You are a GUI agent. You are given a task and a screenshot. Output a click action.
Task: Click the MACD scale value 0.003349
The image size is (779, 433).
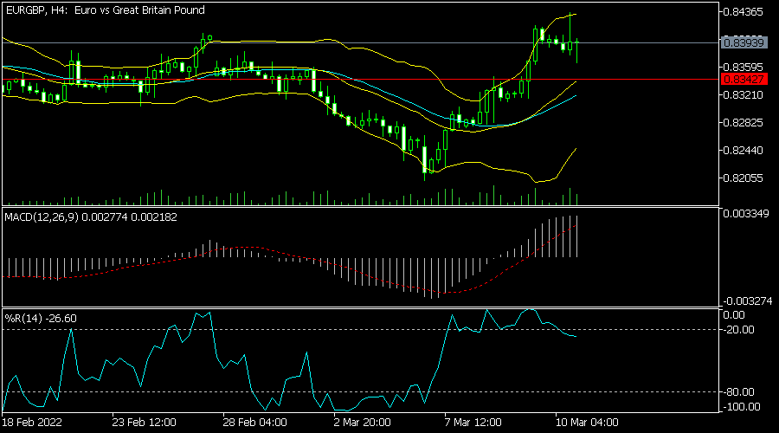[746, 214]
